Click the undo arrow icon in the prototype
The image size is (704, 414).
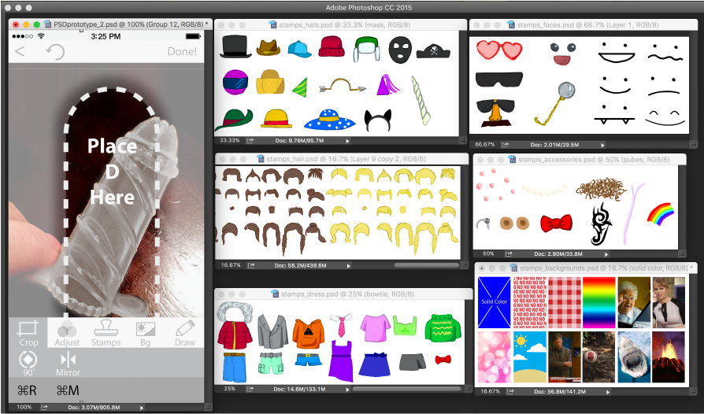coord(55,52)
